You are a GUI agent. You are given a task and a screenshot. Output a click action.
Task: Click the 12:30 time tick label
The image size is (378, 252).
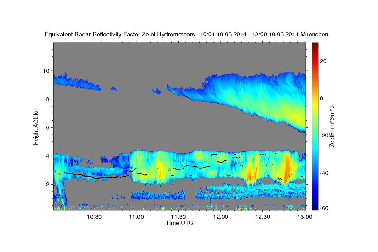pos(263,217)
